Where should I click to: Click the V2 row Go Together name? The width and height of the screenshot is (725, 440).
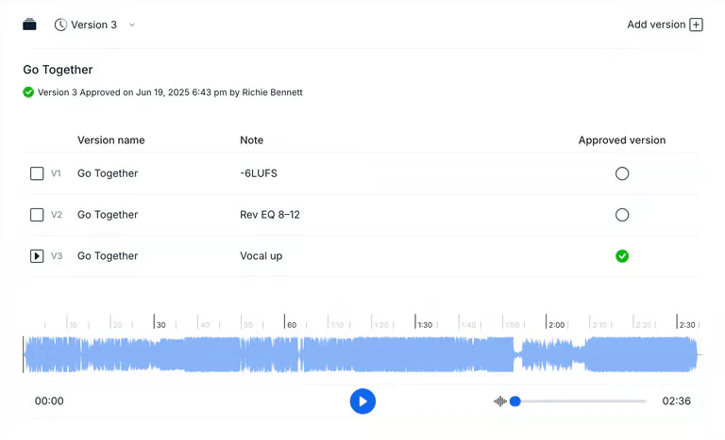coord(108,215)
